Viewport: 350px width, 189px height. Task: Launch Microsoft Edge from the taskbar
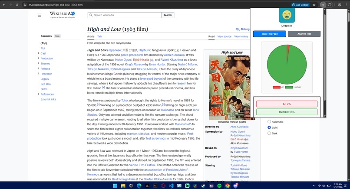(x=139, y=186)
